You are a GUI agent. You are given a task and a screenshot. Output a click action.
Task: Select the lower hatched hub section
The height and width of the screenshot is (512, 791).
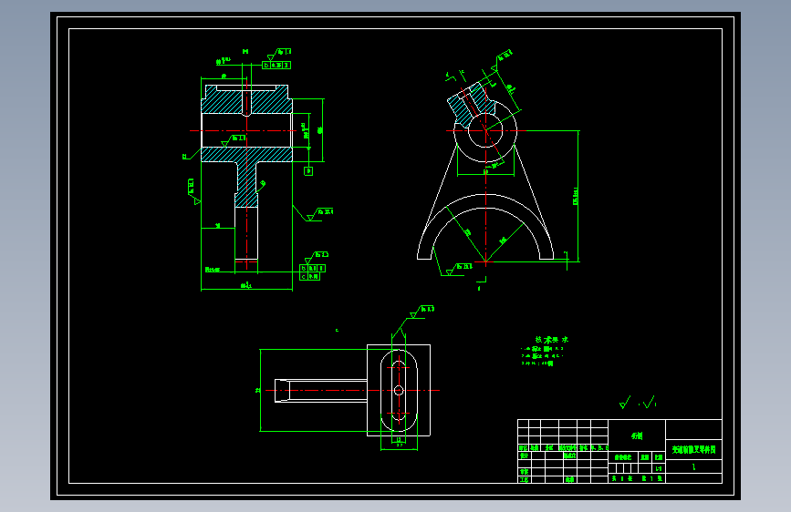click(246, 154)
